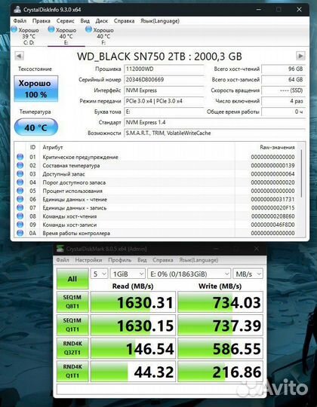The height and width of the screenshot is (407, 317).
Task: Click the Интерфейс field NVM Express
Action: point(164,90)
